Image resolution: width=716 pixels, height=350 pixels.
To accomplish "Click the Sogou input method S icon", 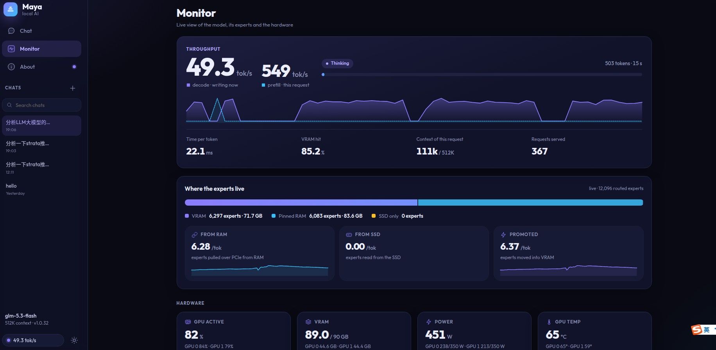I will pos(696,330).
